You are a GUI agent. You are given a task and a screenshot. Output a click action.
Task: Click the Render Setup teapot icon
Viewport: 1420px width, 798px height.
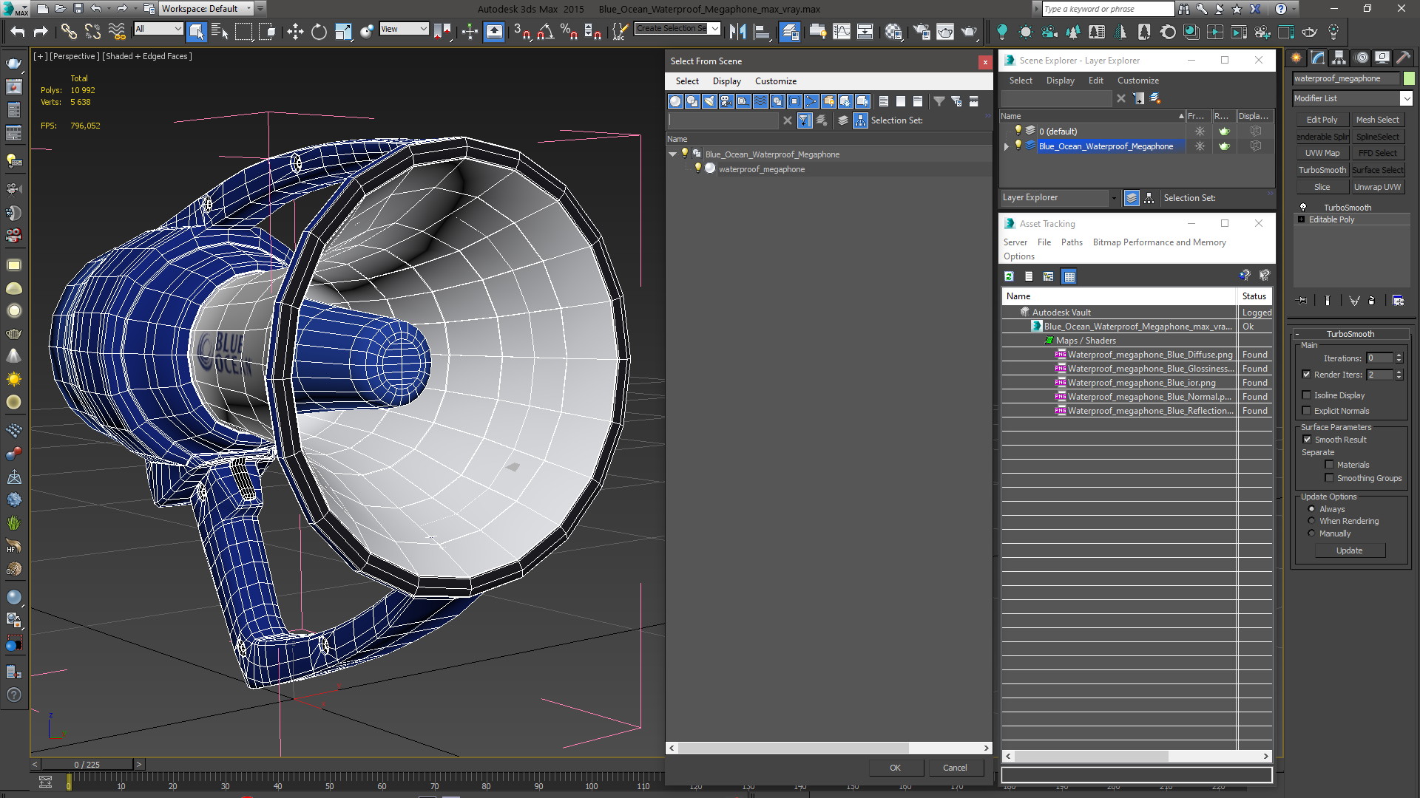pos(922,31)
